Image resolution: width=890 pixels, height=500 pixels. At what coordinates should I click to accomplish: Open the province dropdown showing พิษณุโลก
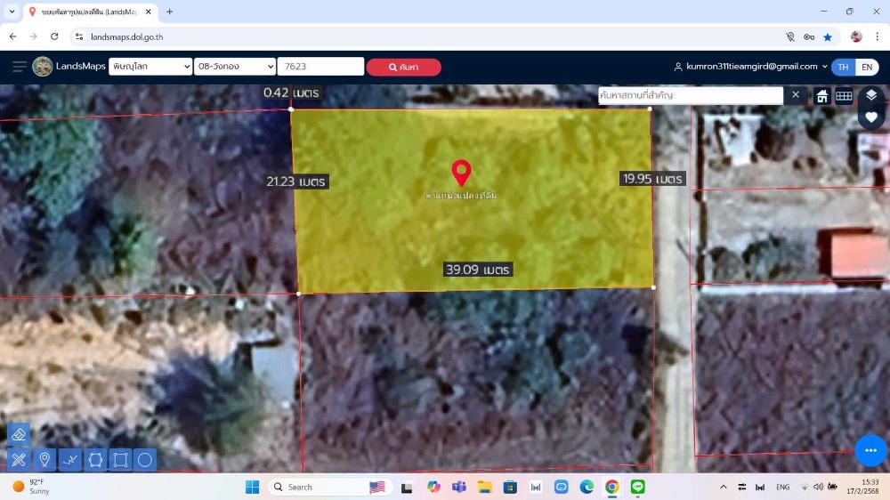[150, 67]
